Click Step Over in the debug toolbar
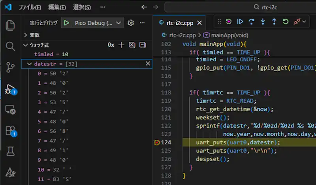 point(251,22)
